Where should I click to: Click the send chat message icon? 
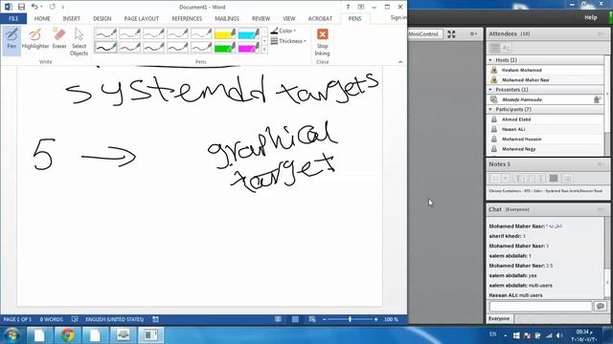pos(601,306)
